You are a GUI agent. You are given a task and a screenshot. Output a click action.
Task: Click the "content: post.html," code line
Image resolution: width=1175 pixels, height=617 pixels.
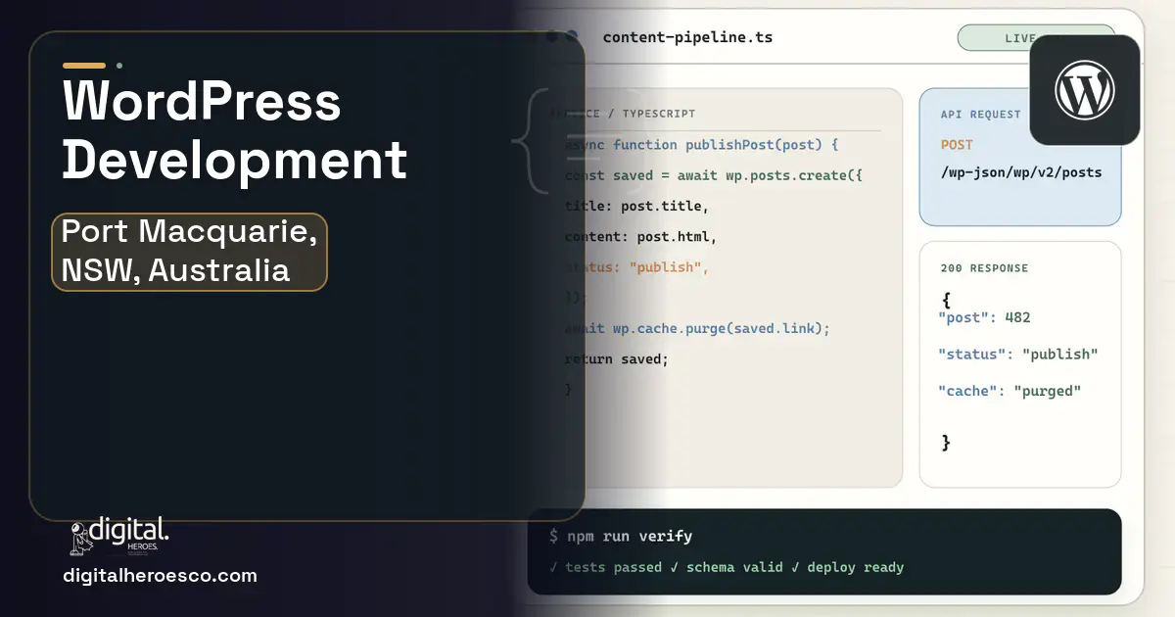click(640, 237)
